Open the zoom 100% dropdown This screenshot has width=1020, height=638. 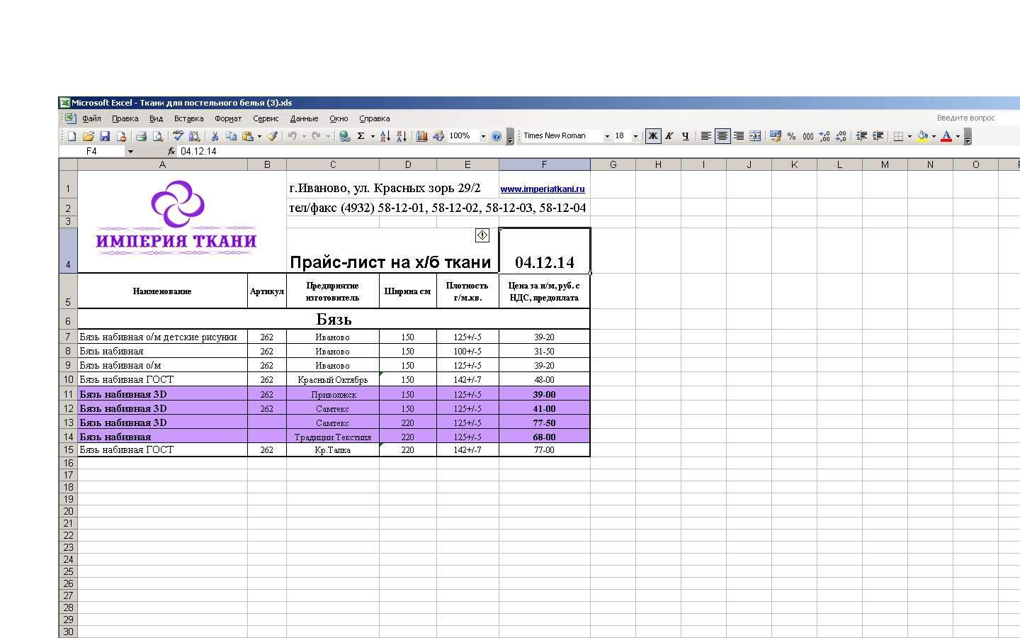(x=483, y=136)
